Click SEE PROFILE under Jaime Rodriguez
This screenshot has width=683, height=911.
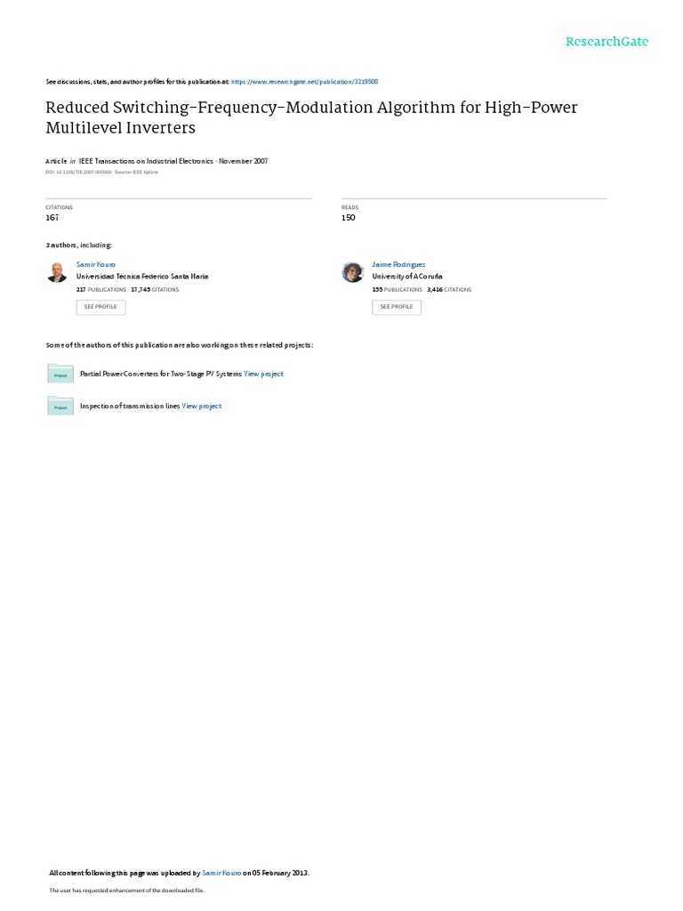coord(397,307)
